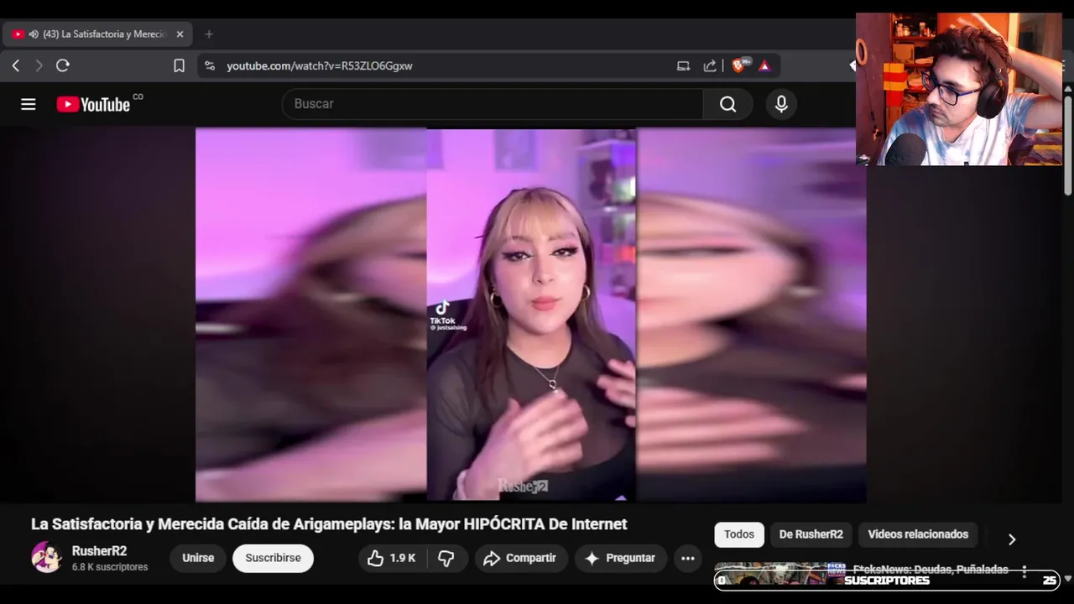Share this page from address bar
This screenshot has height=604, width=1074.
point(710,65)
